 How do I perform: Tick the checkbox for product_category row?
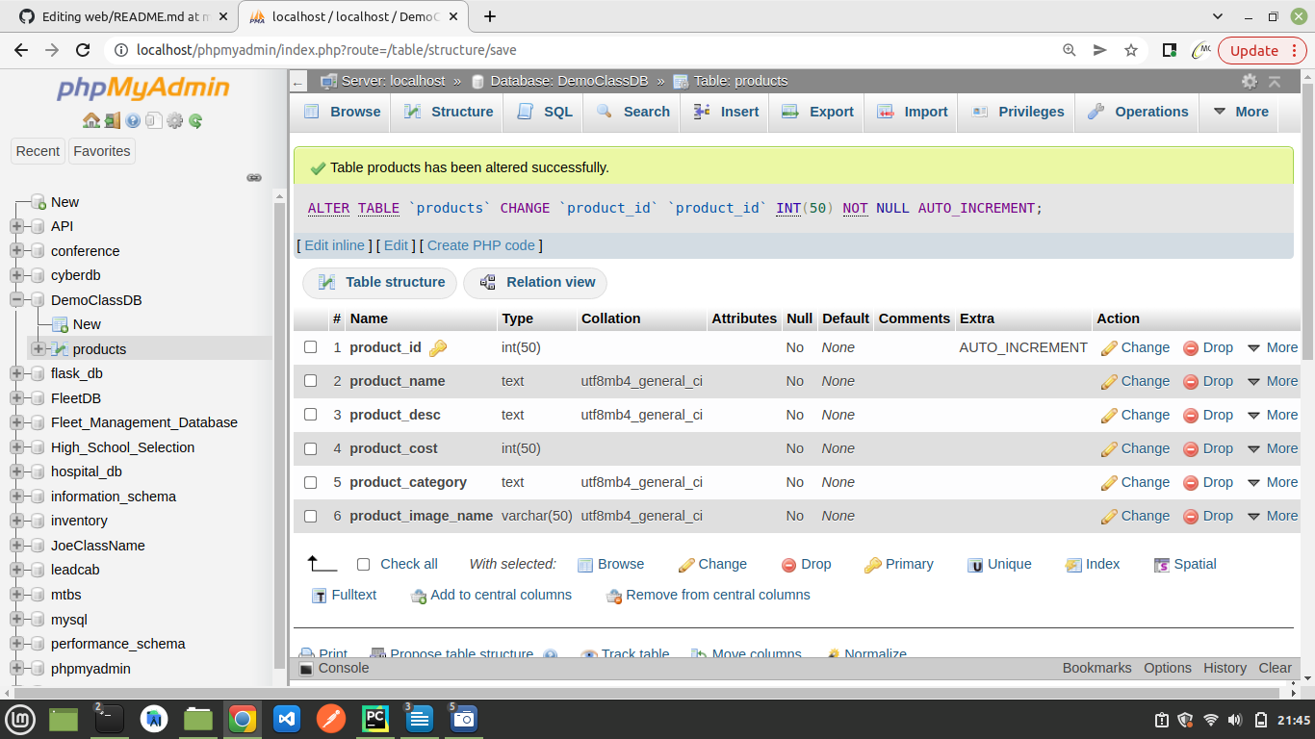(x=311, y=482)
